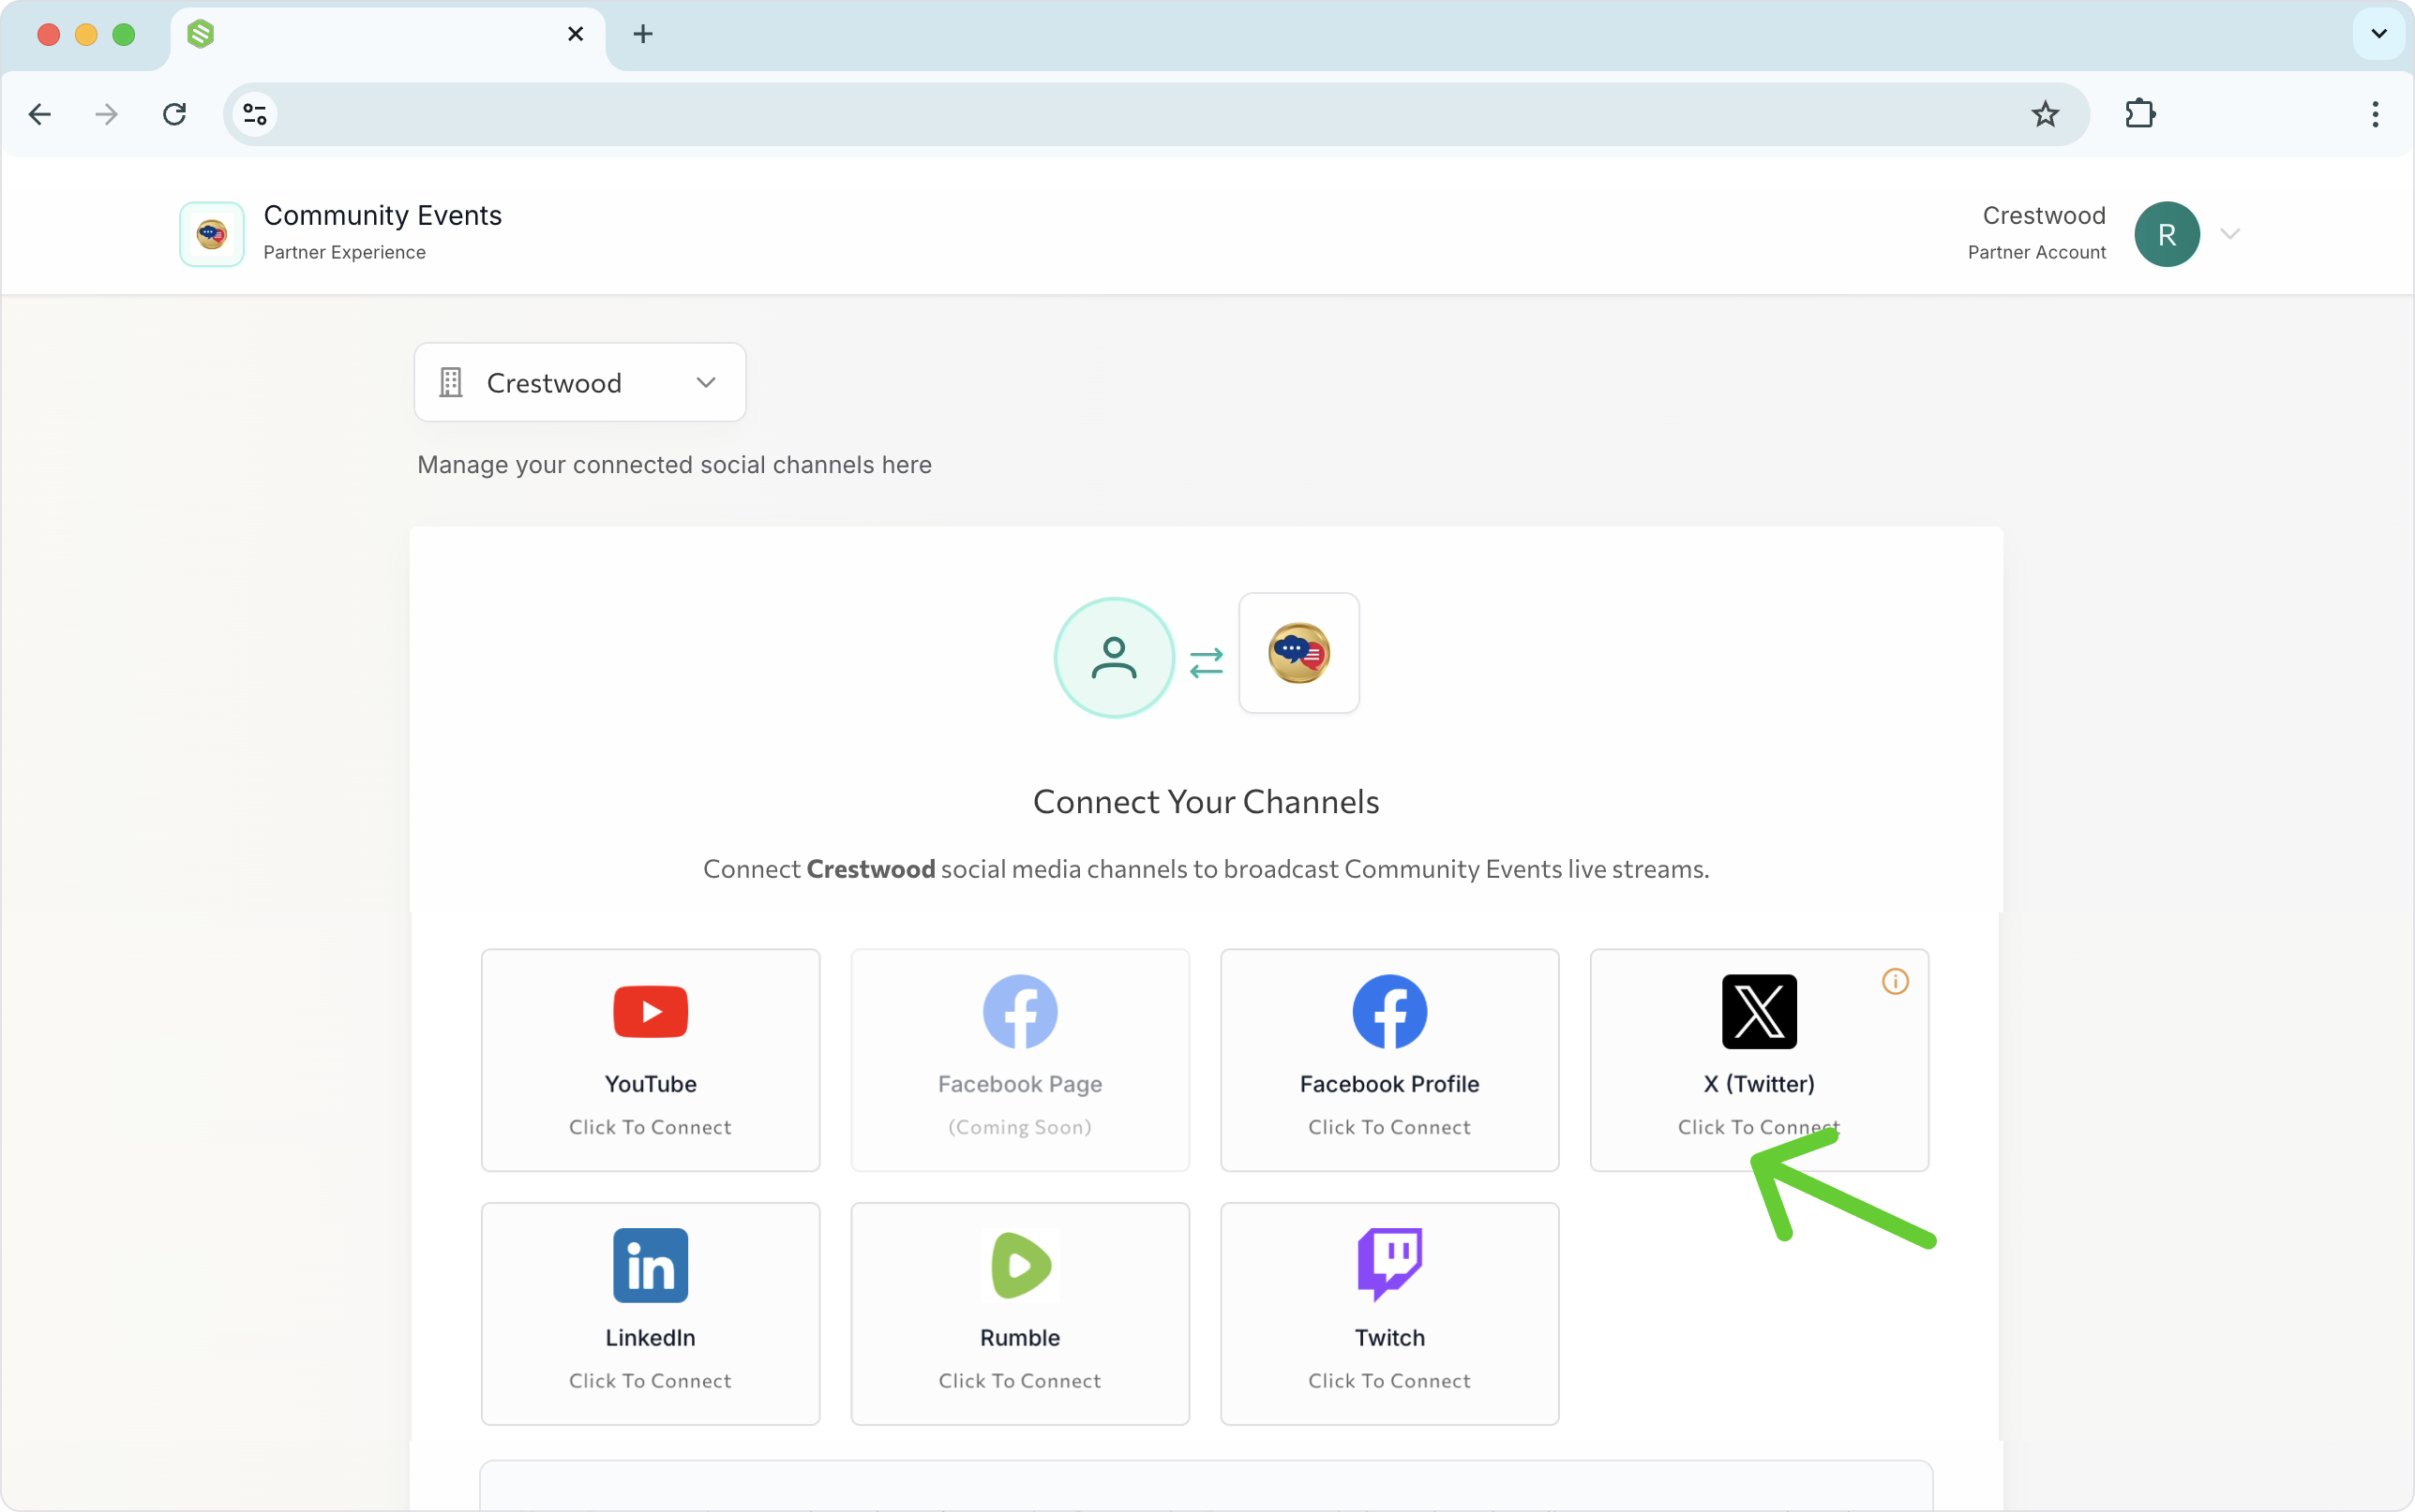Go forward using the browser forward arrow
Screen dimensions: 2415x1512
pos(106,114)
